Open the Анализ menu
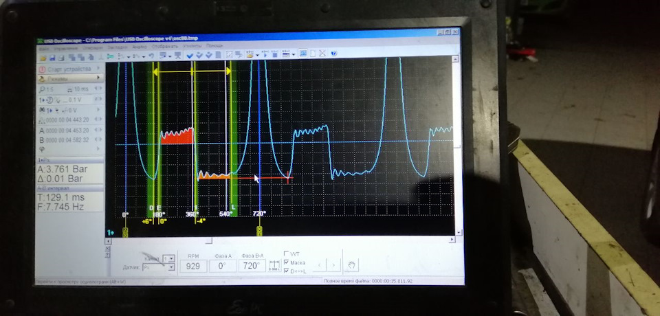This screenshot has width=660, height=316. [140, 47]
